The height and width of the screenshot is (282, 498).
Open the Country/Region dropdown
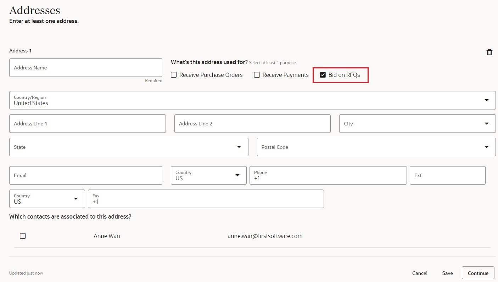tap(252, 100)
